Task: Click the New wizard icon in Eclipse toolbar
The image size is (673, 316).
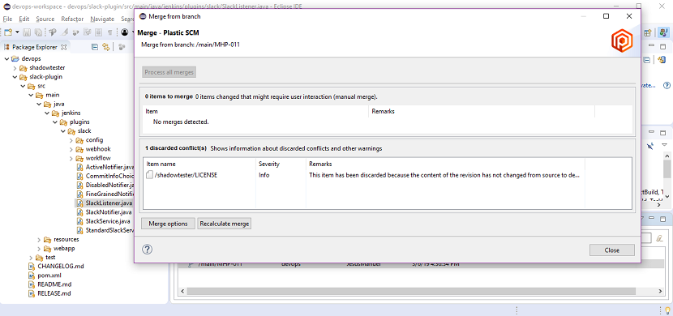Action: click(8, 32)
